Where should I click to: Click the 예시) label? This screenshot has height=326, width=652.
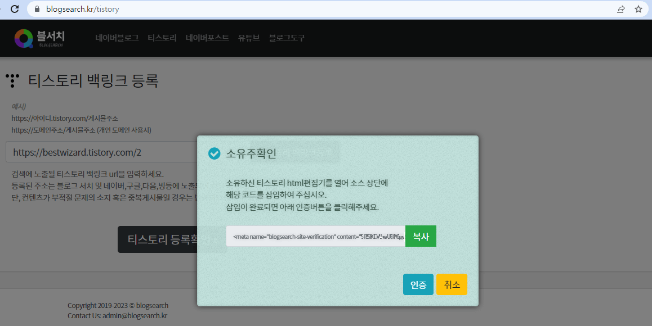[x=19, y=106]
